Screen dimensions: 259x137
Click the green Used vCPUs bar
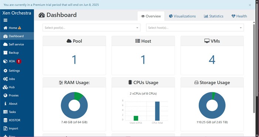tap(136, 118)
